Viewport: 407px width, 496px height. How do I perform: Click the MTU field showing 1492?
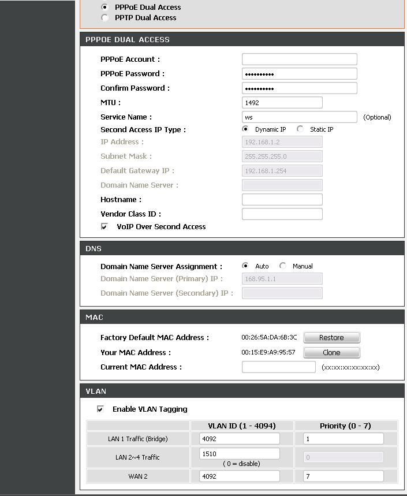[x=282, y=103]
